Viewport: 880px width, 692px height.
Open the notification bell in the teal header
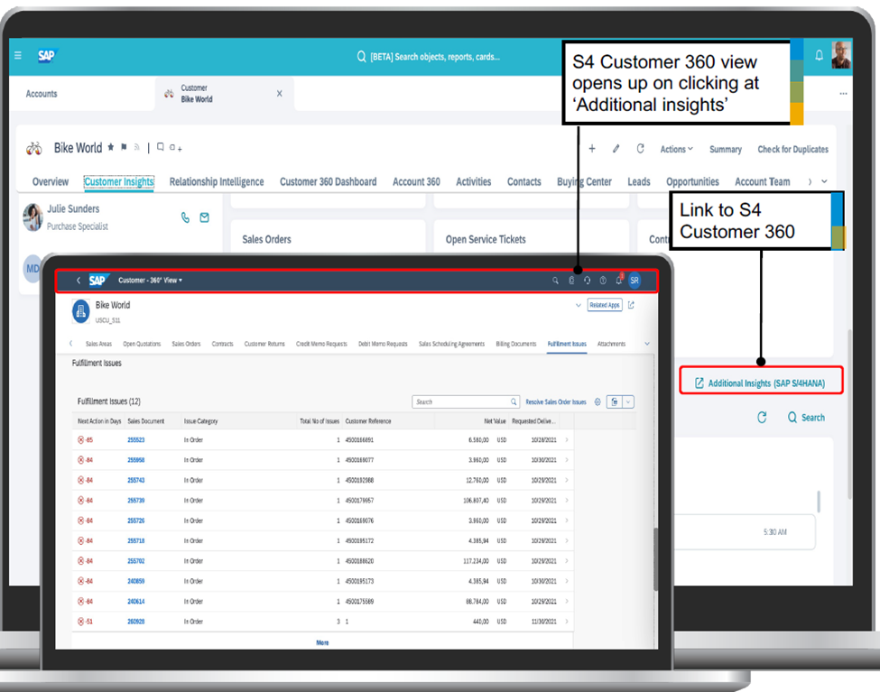point(819,55)
